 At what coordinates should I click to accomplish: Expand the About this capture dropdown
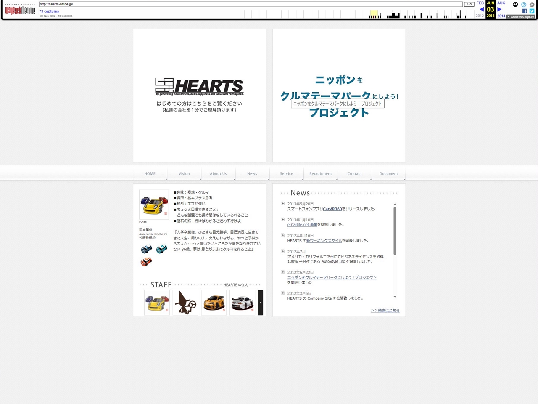click(521, 17)
